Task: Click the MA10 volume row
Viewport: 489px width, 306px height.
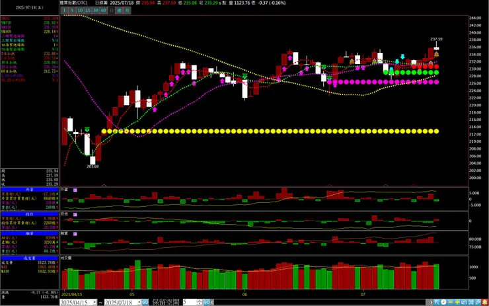Action: point(30,272)
